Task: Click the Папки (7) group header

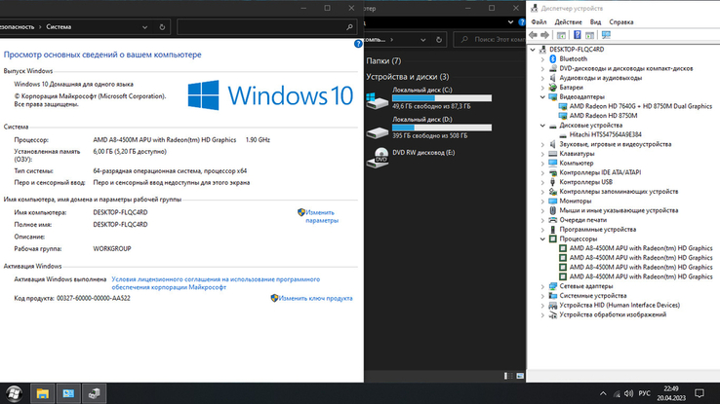Action: pyautogui.click(x=383, y=60)
